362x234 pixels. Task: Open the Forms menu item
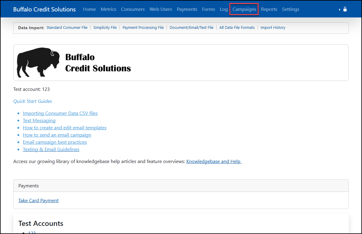tap(209, 9)
